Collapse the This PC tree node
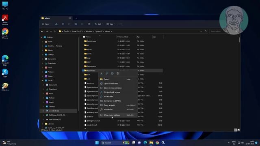The height and width of the screenshot is (146, 260). 43,81
